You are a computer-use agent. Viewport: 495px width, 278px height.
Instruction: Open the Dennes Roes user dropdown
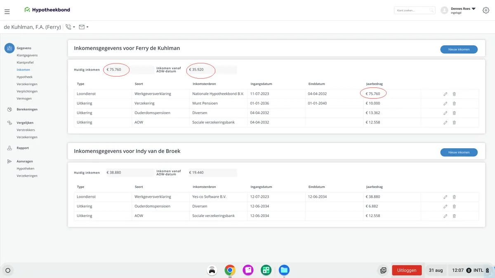[473, 9]
